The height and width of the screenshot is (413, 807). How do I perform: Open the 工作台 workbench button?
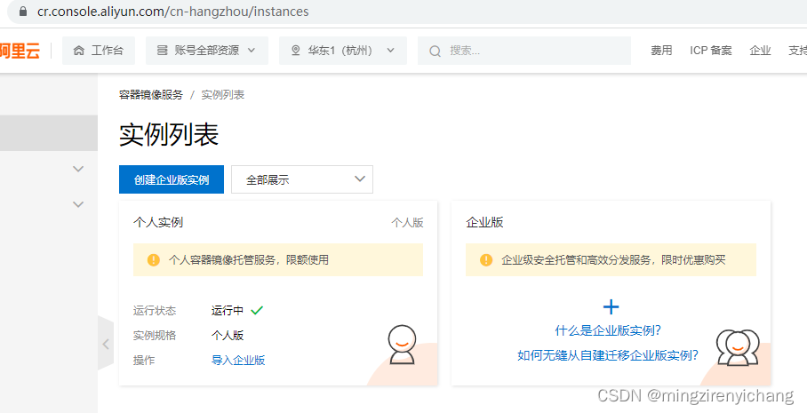99,51
